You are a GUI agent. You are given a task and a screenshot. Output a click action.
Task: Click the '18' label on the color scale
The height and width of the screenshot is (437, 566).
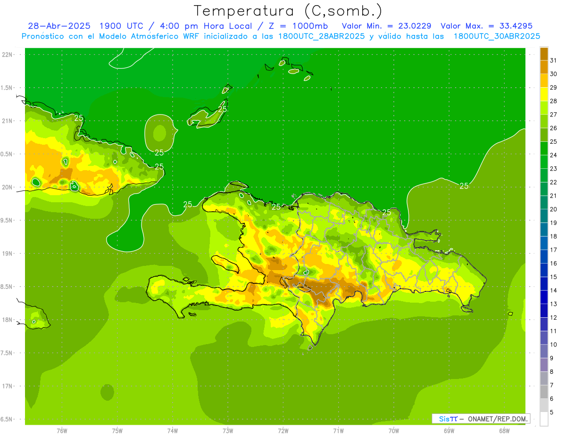coord(554,236)
